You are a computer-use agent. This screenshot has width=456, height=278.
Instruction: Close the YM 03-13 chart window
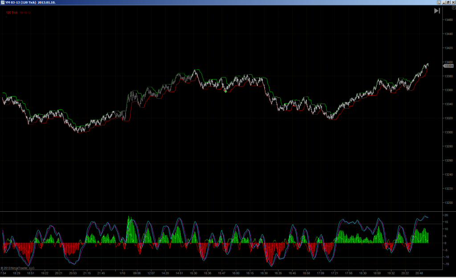click(453, 2)
